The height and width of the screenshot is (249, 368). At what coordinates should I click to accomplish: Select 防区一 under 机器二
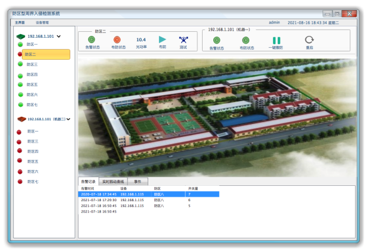[x=32, y=132]
